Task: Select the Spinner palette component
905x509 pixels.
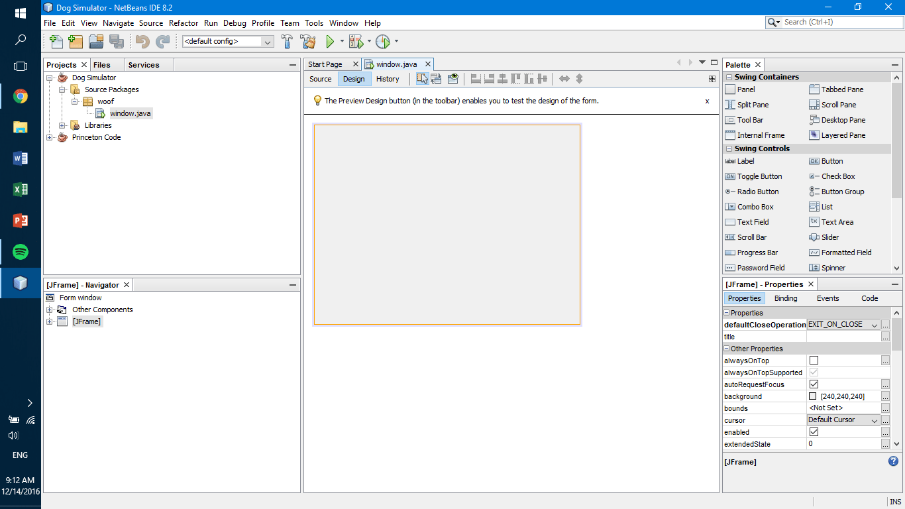Action: point(827,268)
